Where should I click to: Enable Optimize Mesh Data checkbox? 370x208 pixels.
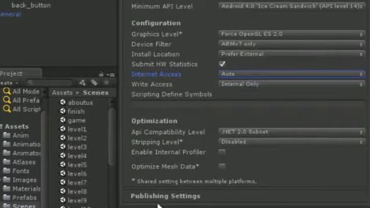coord(222,166)
